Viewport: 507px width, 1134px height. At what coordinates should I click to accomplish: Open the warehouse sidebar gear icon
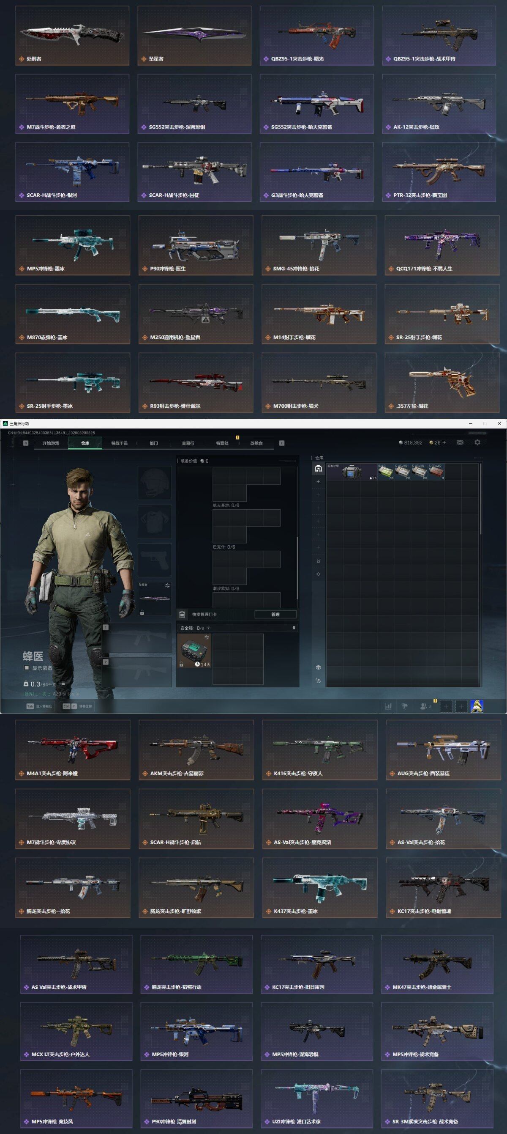tap(319, 574)
